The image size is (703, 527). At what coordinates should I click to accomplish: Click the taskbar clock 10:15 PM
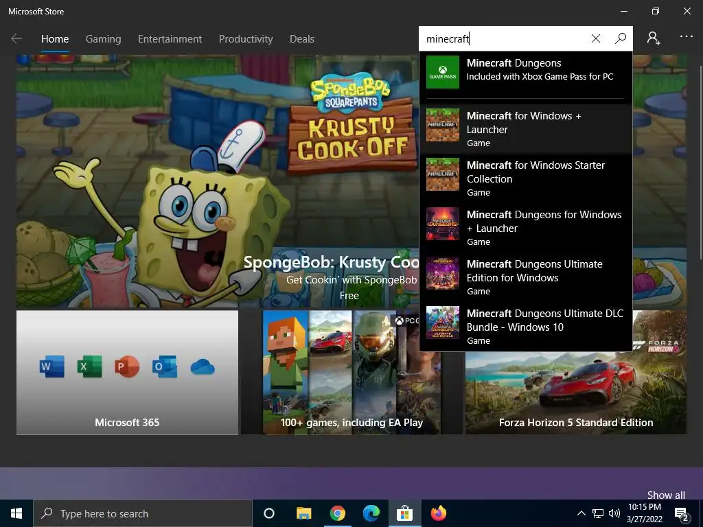644,513
